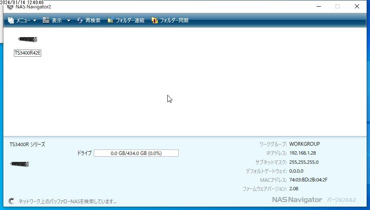The width and height of the screenshot is (370, 210).
Task: Click the IP address 192.168.1.28
Action: pyautogui.click(x=302, y=153)
